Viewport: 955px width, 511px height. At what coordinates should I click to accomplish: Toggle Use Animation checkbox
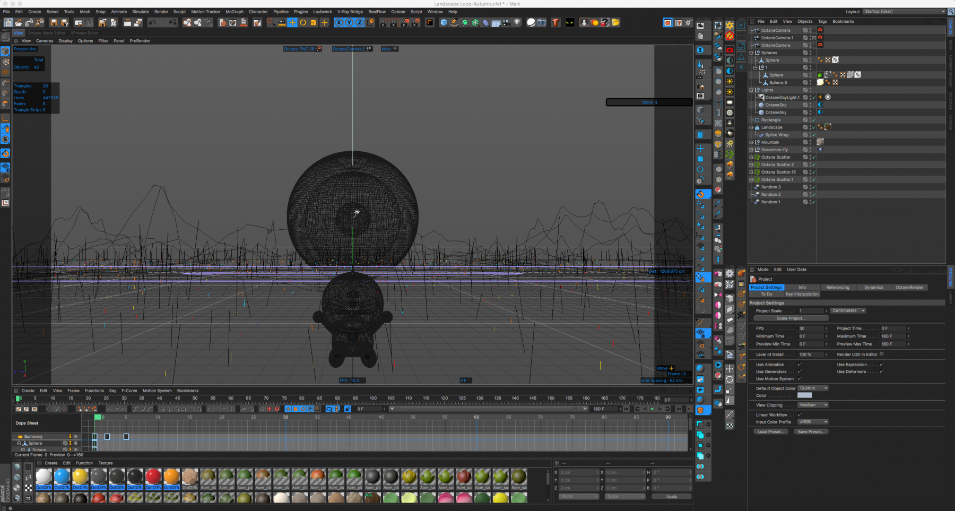pyautogui.click(x=800, y=365)
